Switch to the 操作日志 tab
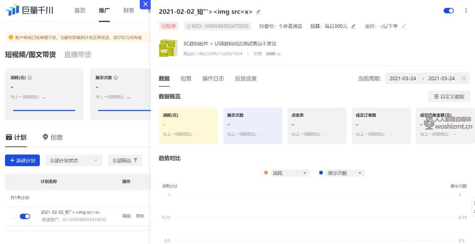475x244 pixels. click(213, 78)
